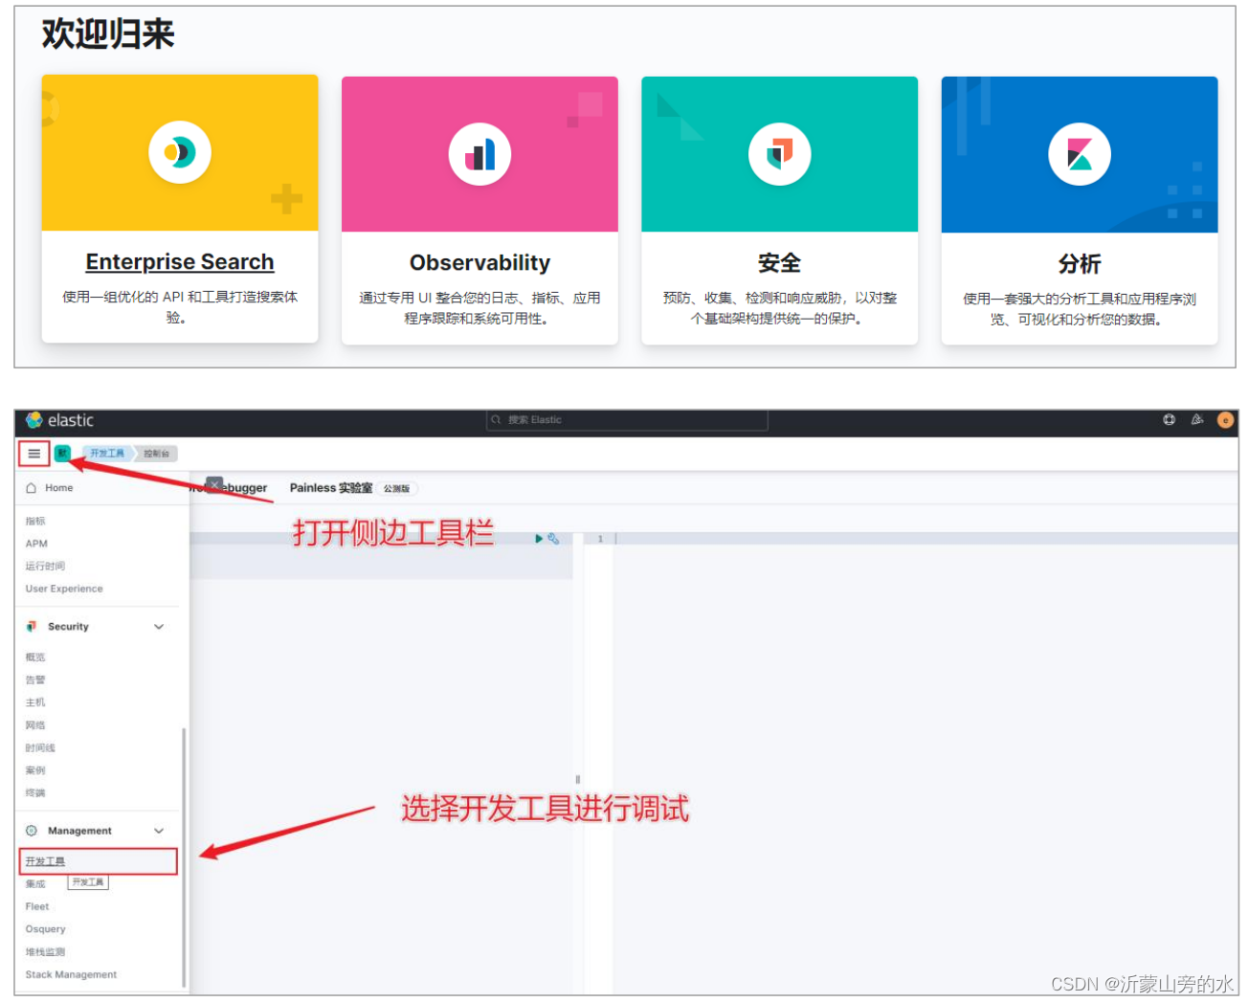Viewport: 1249px width, 1002px height.
Task: Open 主机 under Security
Action: (35, 702)
